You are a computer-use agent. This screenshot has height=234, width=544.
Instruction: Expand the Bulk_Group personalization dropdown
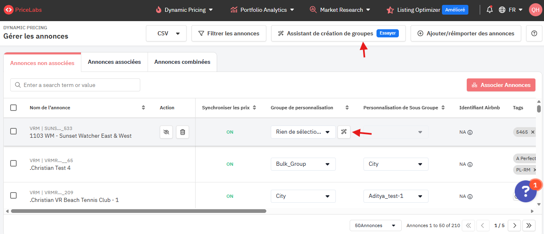click(303, 164)
